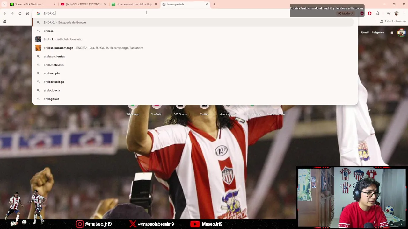Click the Google account avatar
The height and width of the screenshot is (229, 408).
401,32
